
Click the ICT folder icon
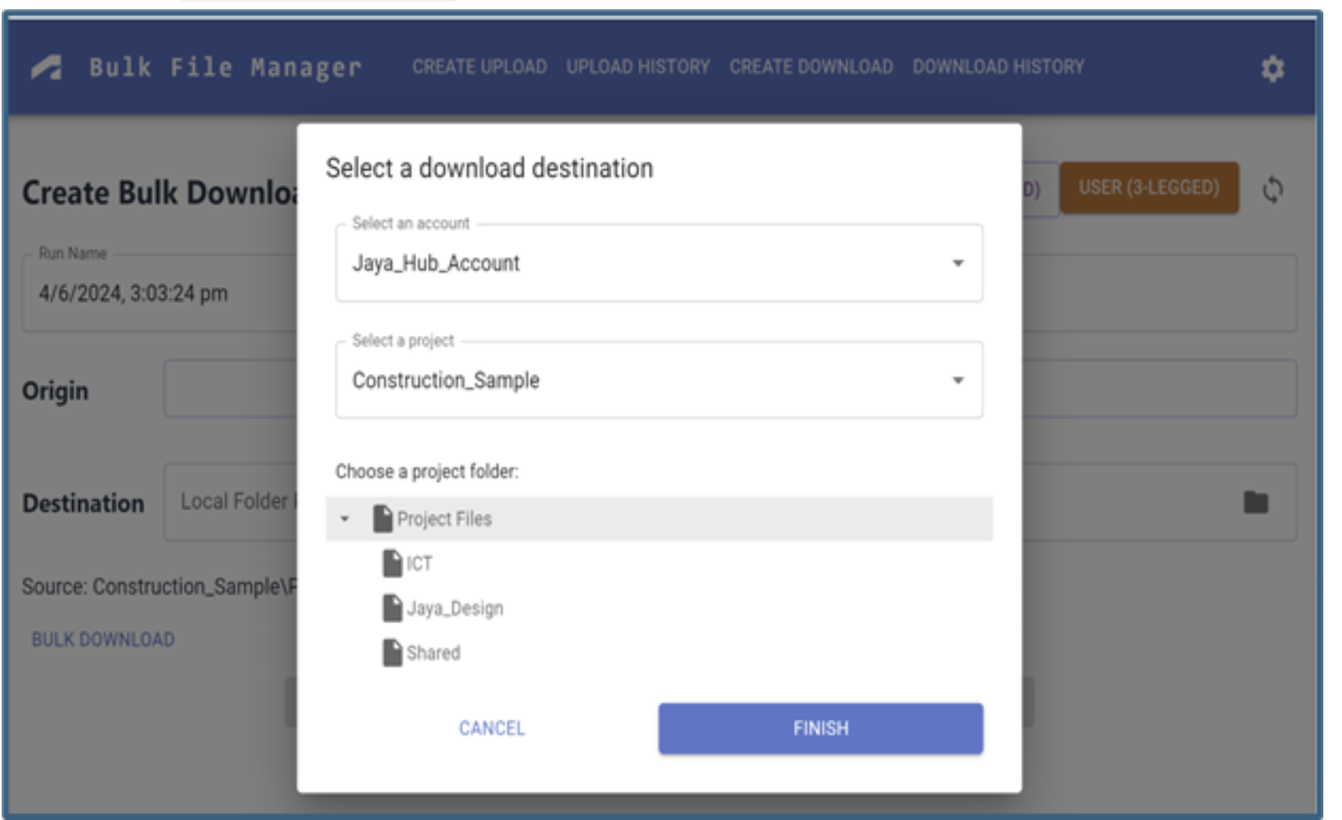392,563
